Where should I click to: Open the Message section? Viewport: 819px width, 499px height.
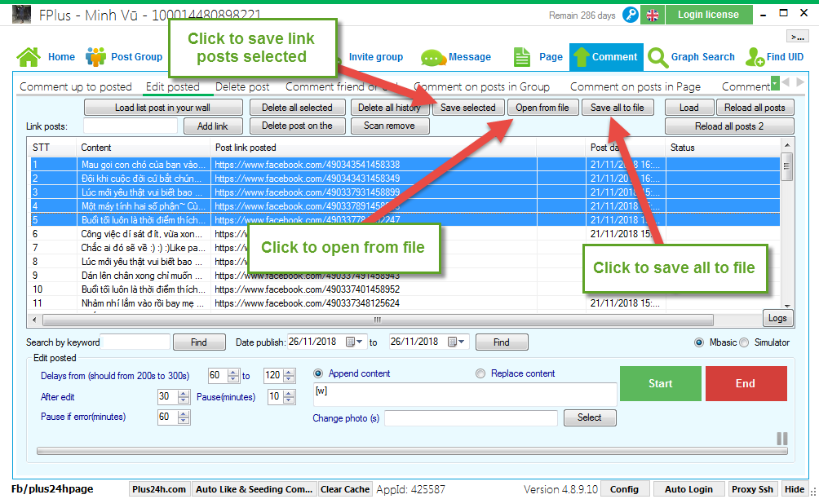tap(456, 57)
